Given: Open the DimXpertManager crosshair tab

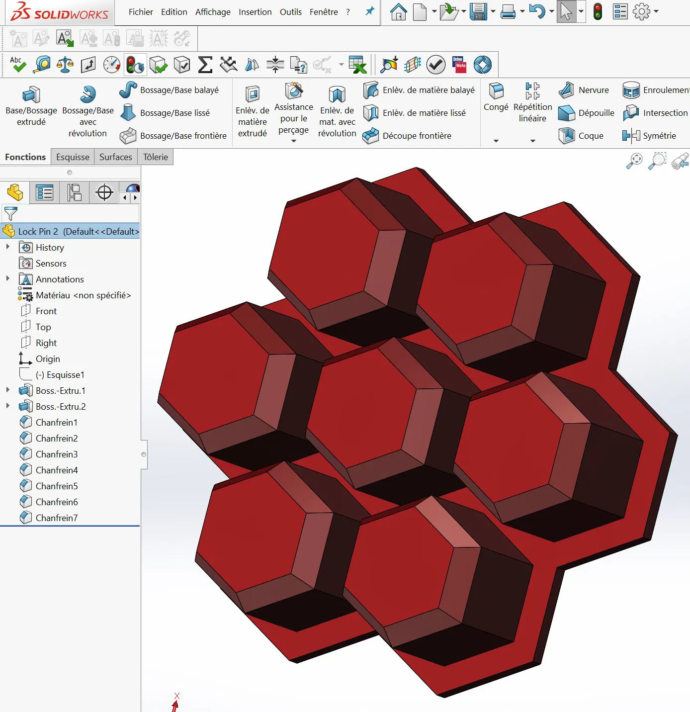Looking at the screenshot, I should tap(104, 192).
